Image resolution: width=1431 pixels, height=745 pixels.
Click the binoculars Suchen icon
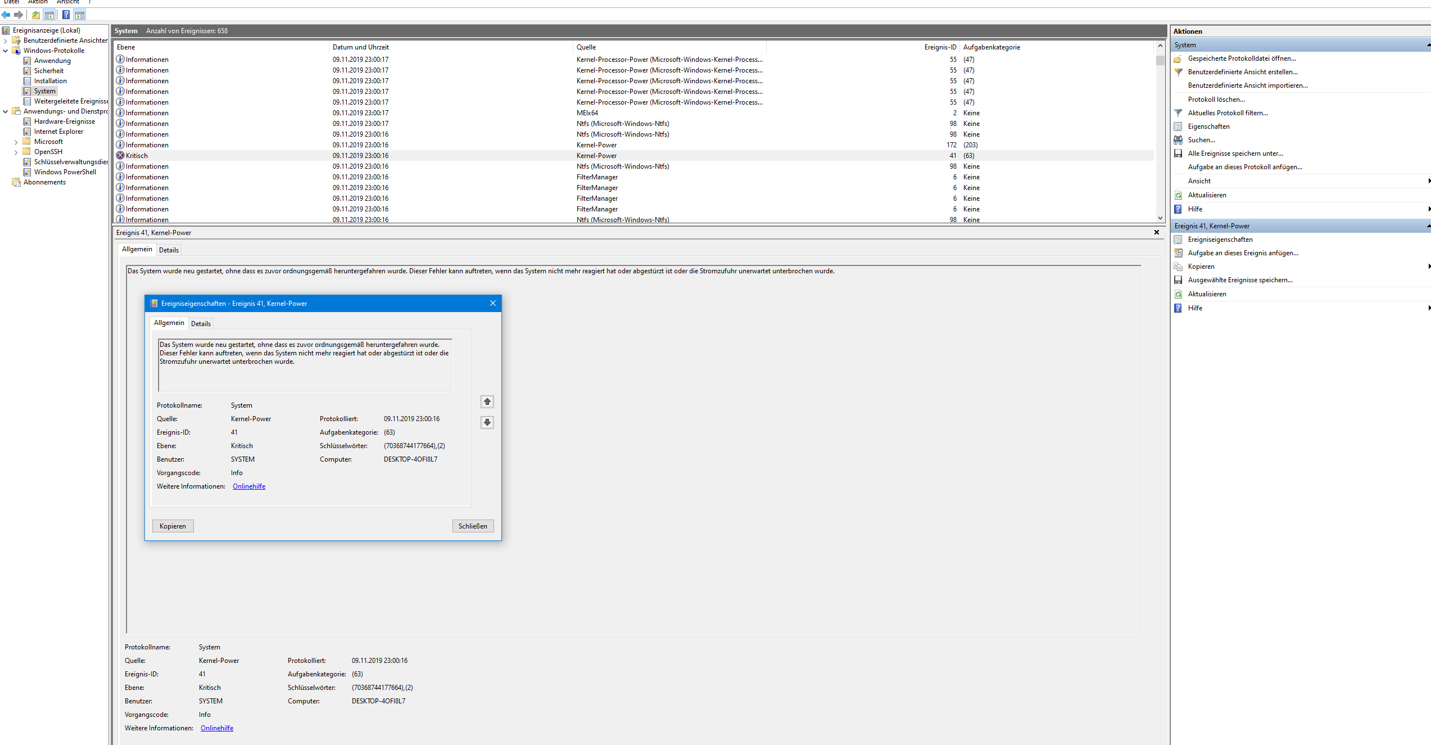pos(1178,140)
